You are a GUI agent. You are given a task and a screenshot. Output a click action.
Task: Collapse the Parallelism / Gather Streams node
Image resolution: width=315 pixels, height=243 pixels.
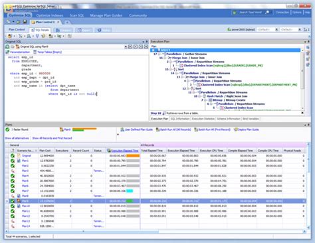click(159, 54)
